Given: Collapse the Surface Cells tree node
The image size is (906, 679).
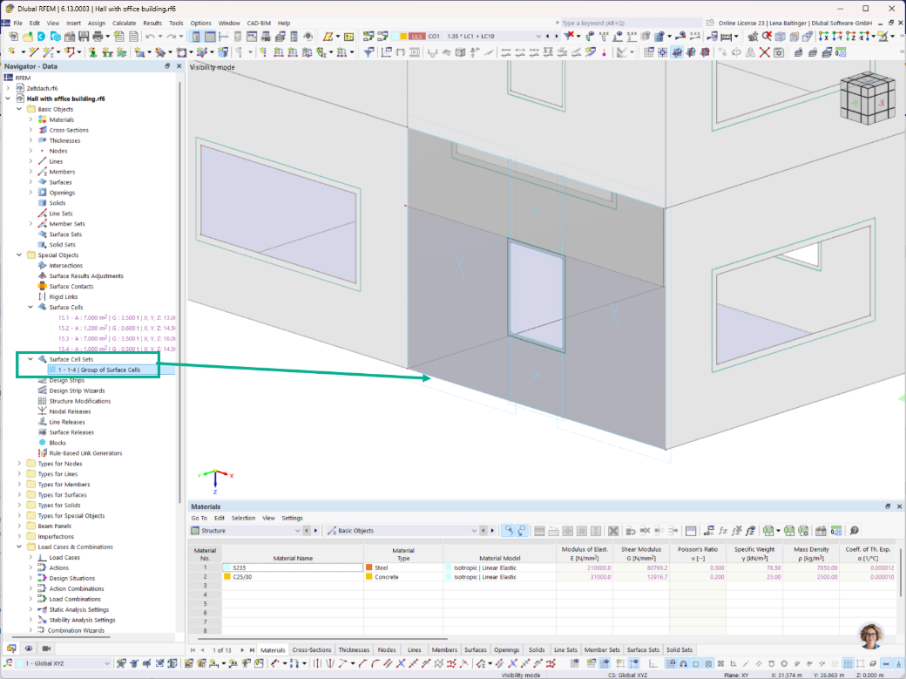Looking at the screenshot, I should coord(30,307).
